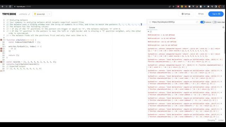This screenshot has width=226, height=127.
Task: Clear the console with the ban icon
Action: coord(223,28)
